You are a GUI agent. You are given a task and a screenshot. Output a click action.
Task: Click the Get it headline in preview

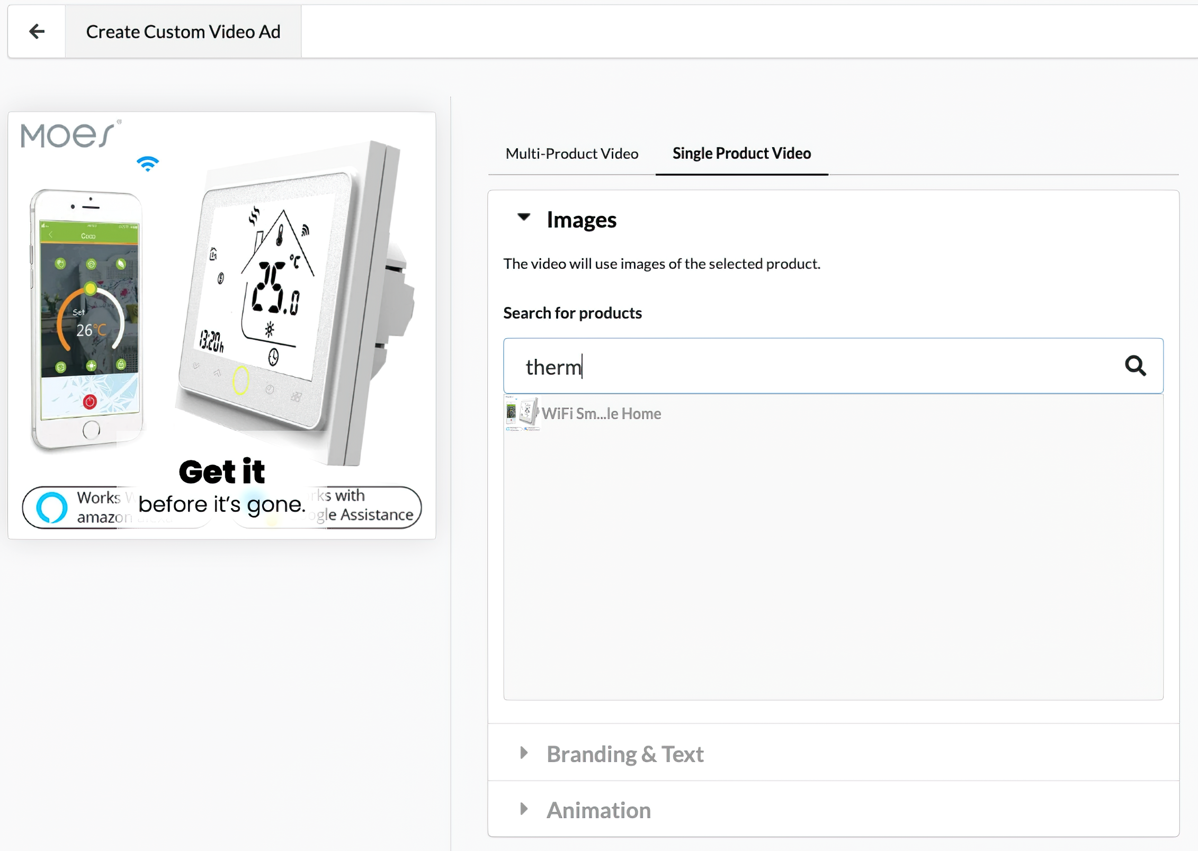pos(221,472)
